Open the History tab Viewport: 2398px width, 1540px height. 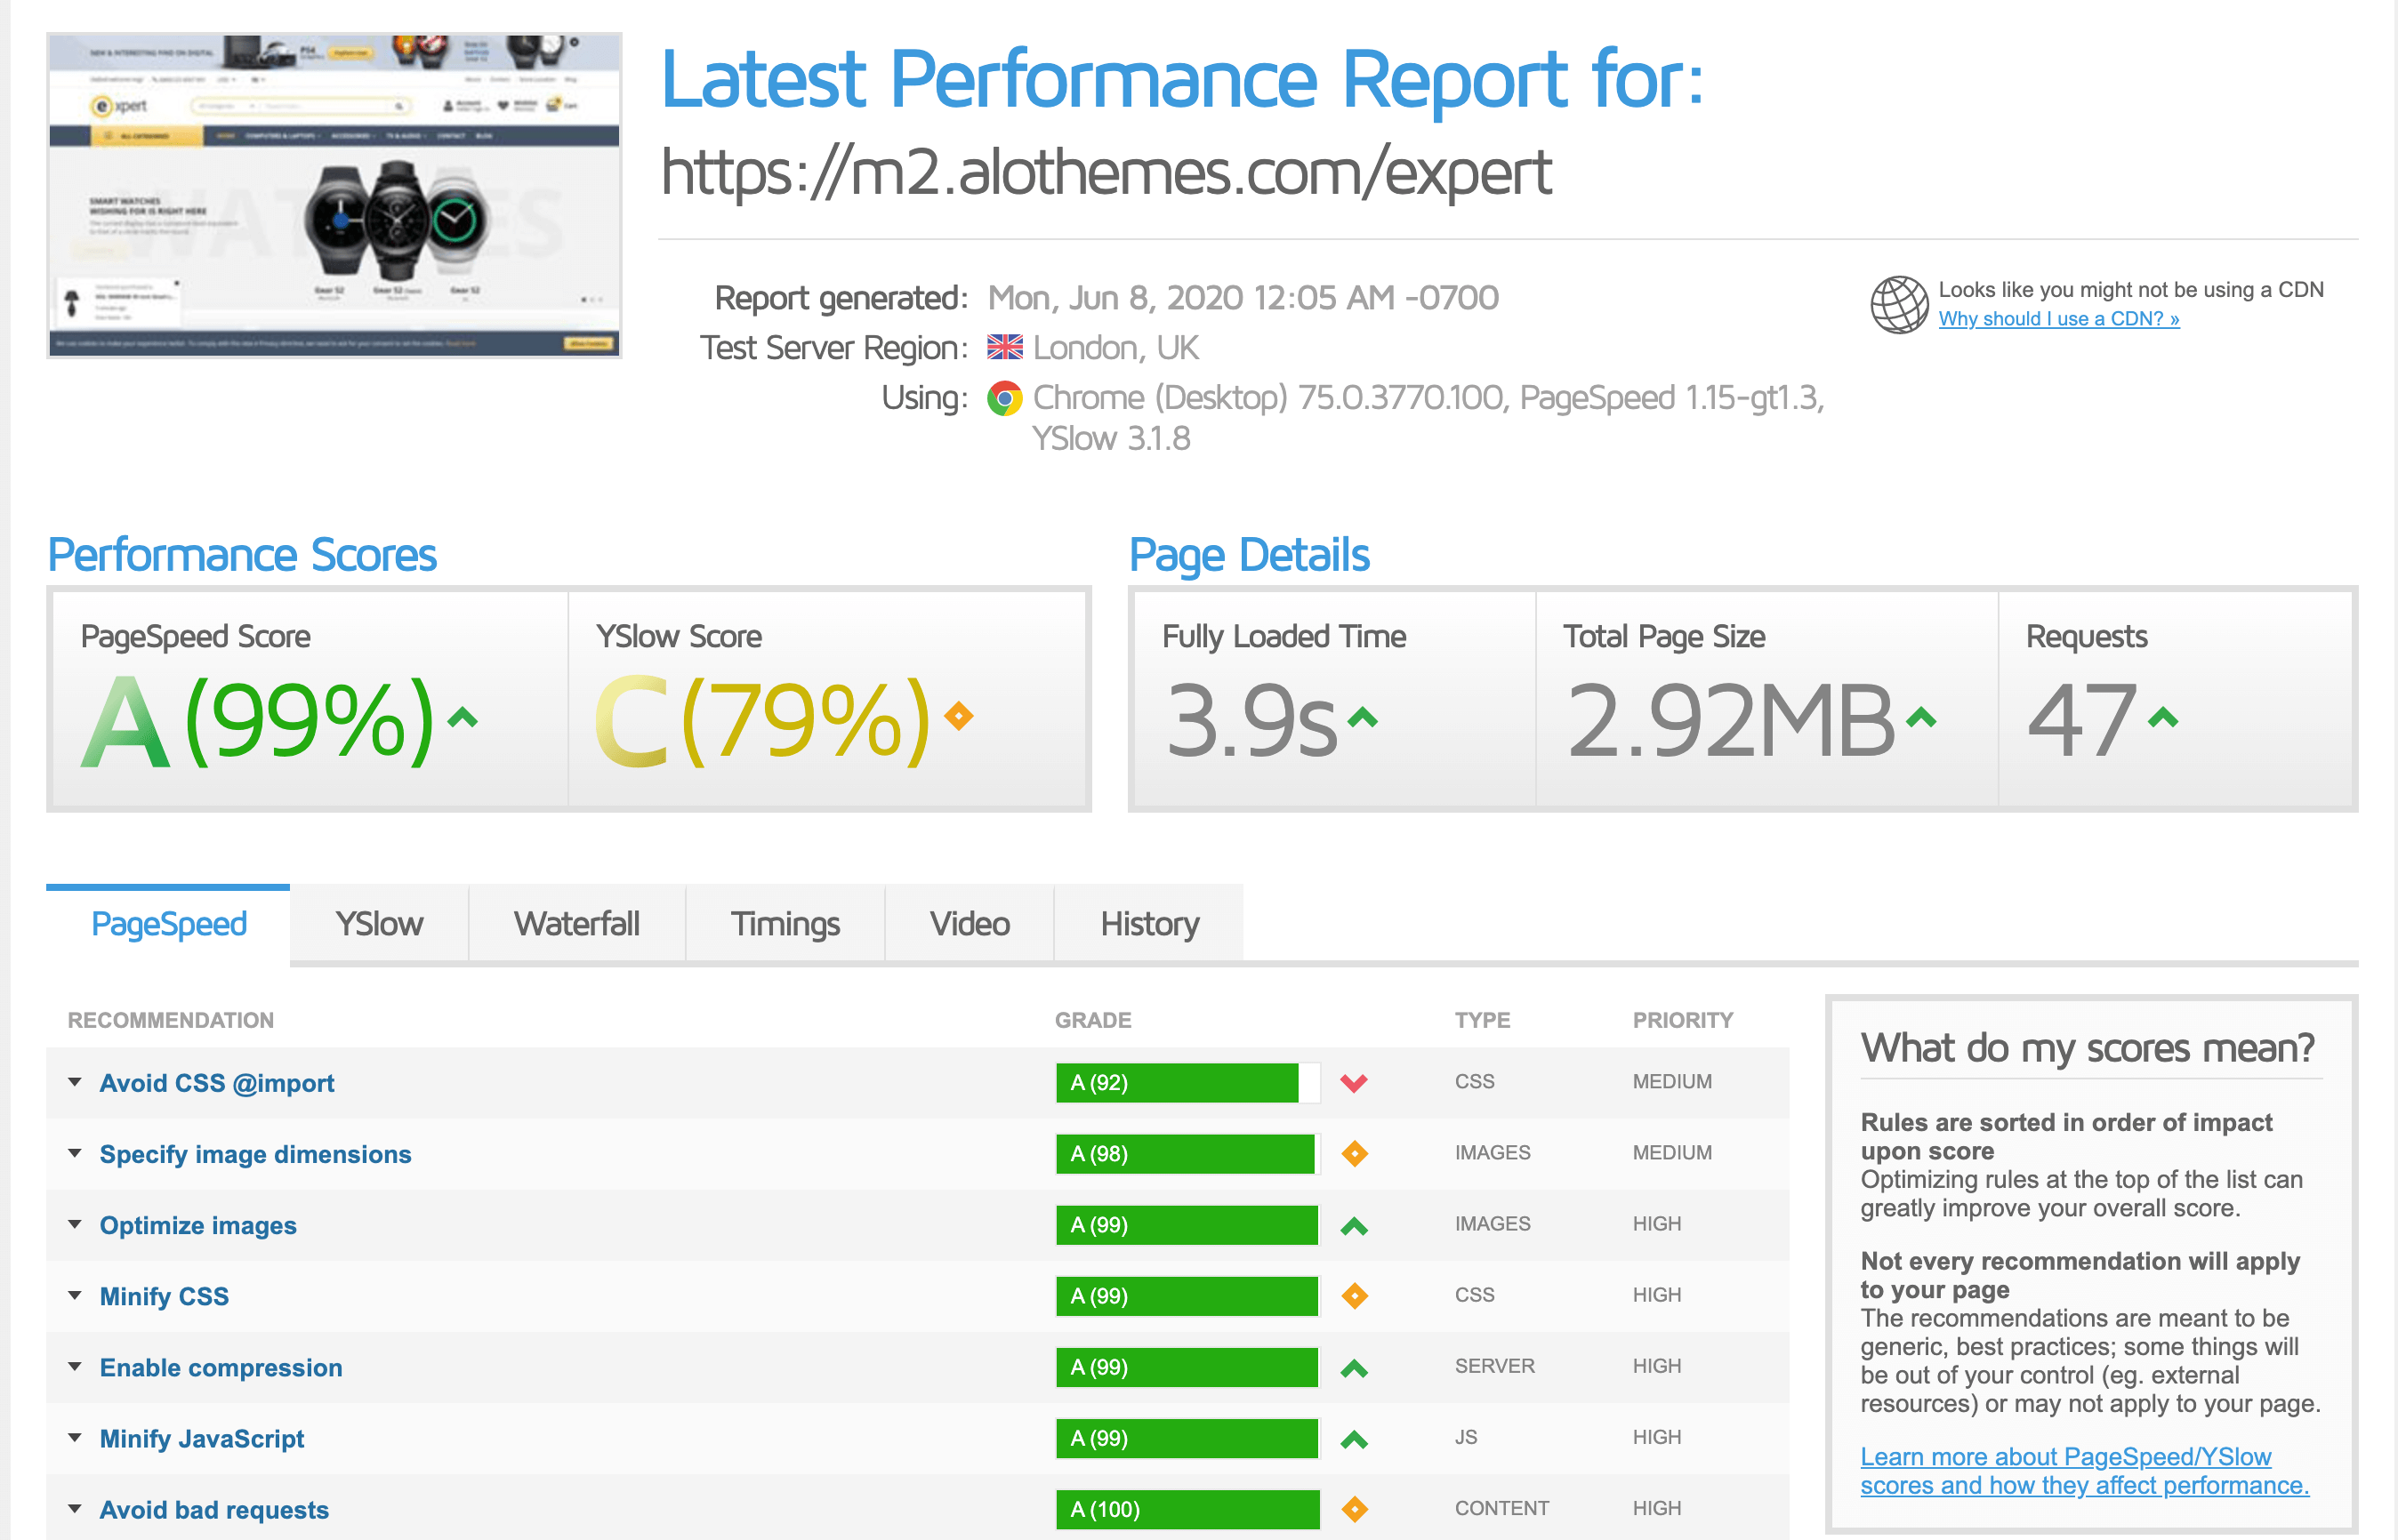(1148, 923)
